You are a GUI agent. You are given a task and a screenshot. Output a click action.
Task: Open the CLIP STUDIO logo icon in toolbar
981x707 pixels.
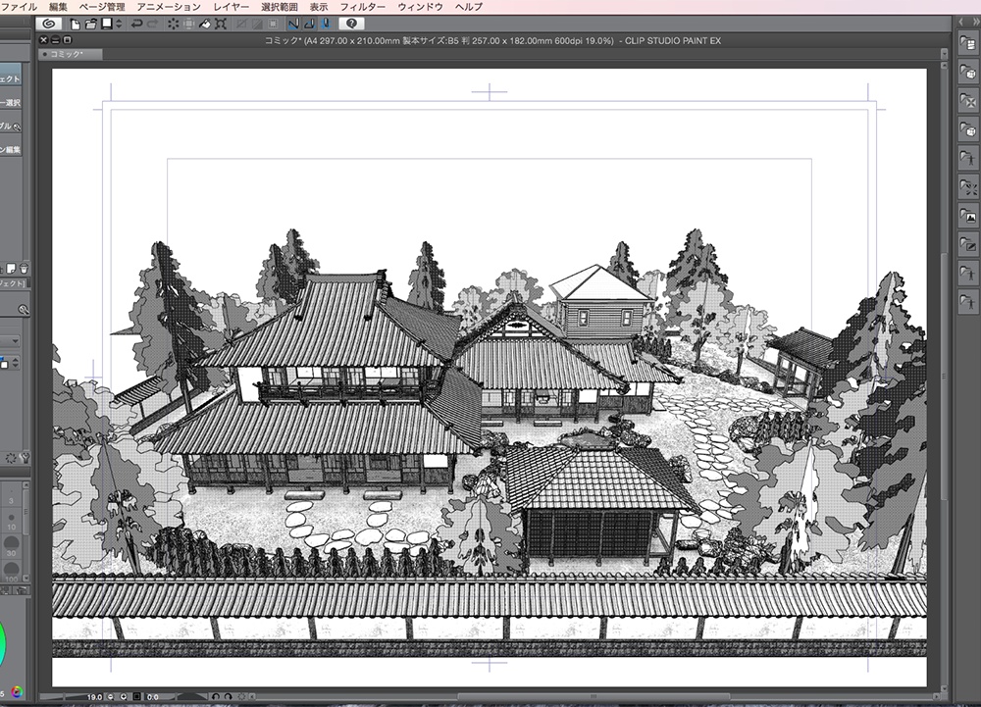click(x=50, y=23)
